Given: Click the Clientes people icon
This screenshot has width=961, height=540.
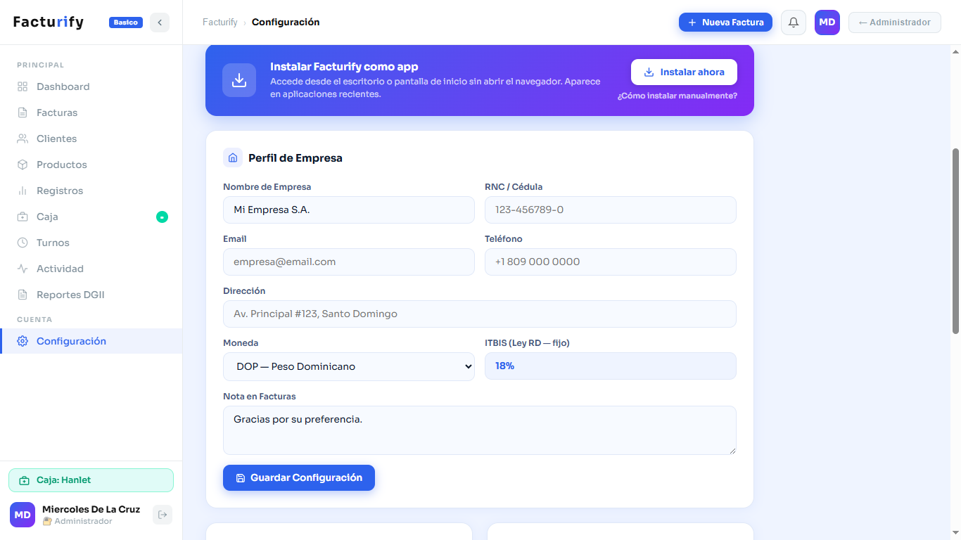Looking at the screenshot, I should point(23,139).
